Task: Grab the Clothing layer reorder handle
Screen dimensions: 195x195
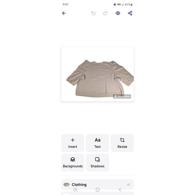Action: pos(128,185)
